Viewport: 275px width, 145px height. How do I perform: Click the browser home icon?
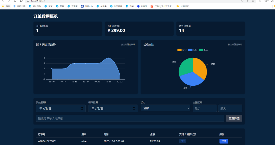tap(21, 1)
